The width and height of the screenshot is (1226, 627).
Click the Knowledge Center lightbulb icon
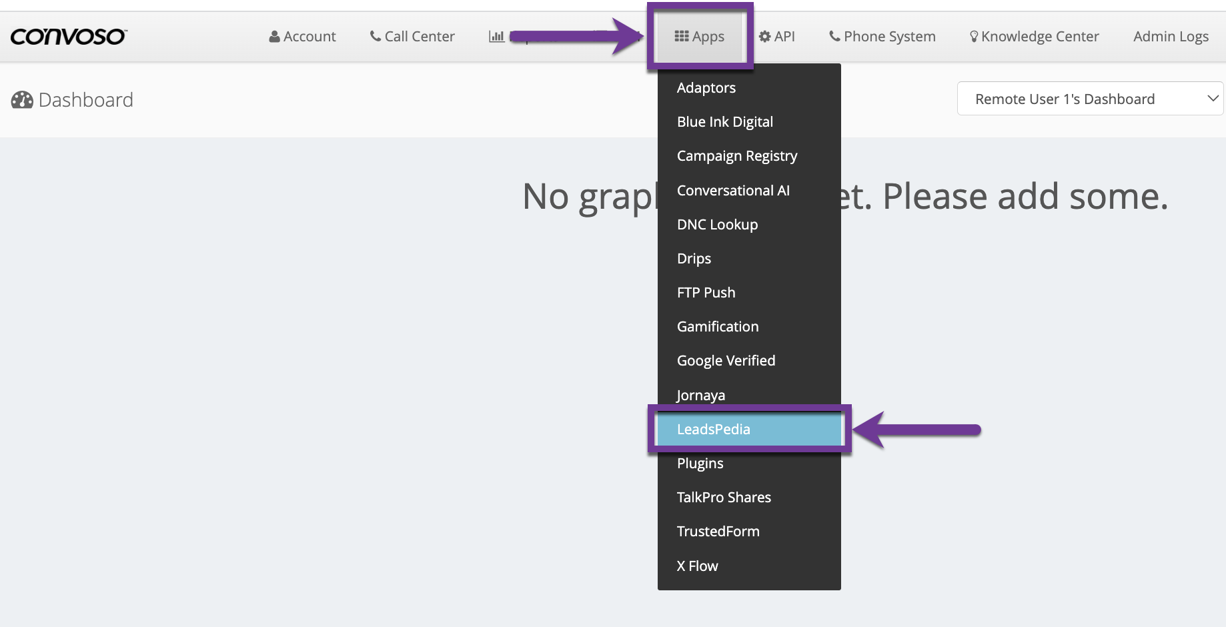click(974, 37)
